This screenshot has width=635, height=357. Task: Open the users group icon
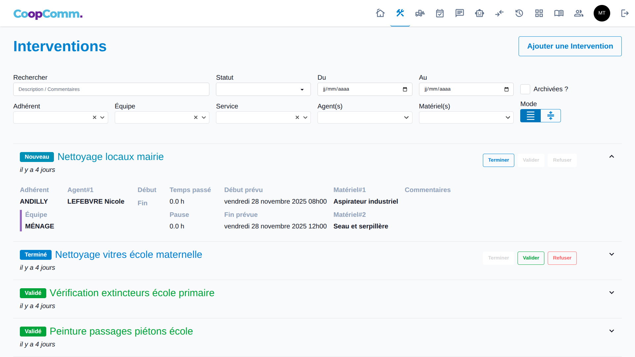(x=579, y=13)
